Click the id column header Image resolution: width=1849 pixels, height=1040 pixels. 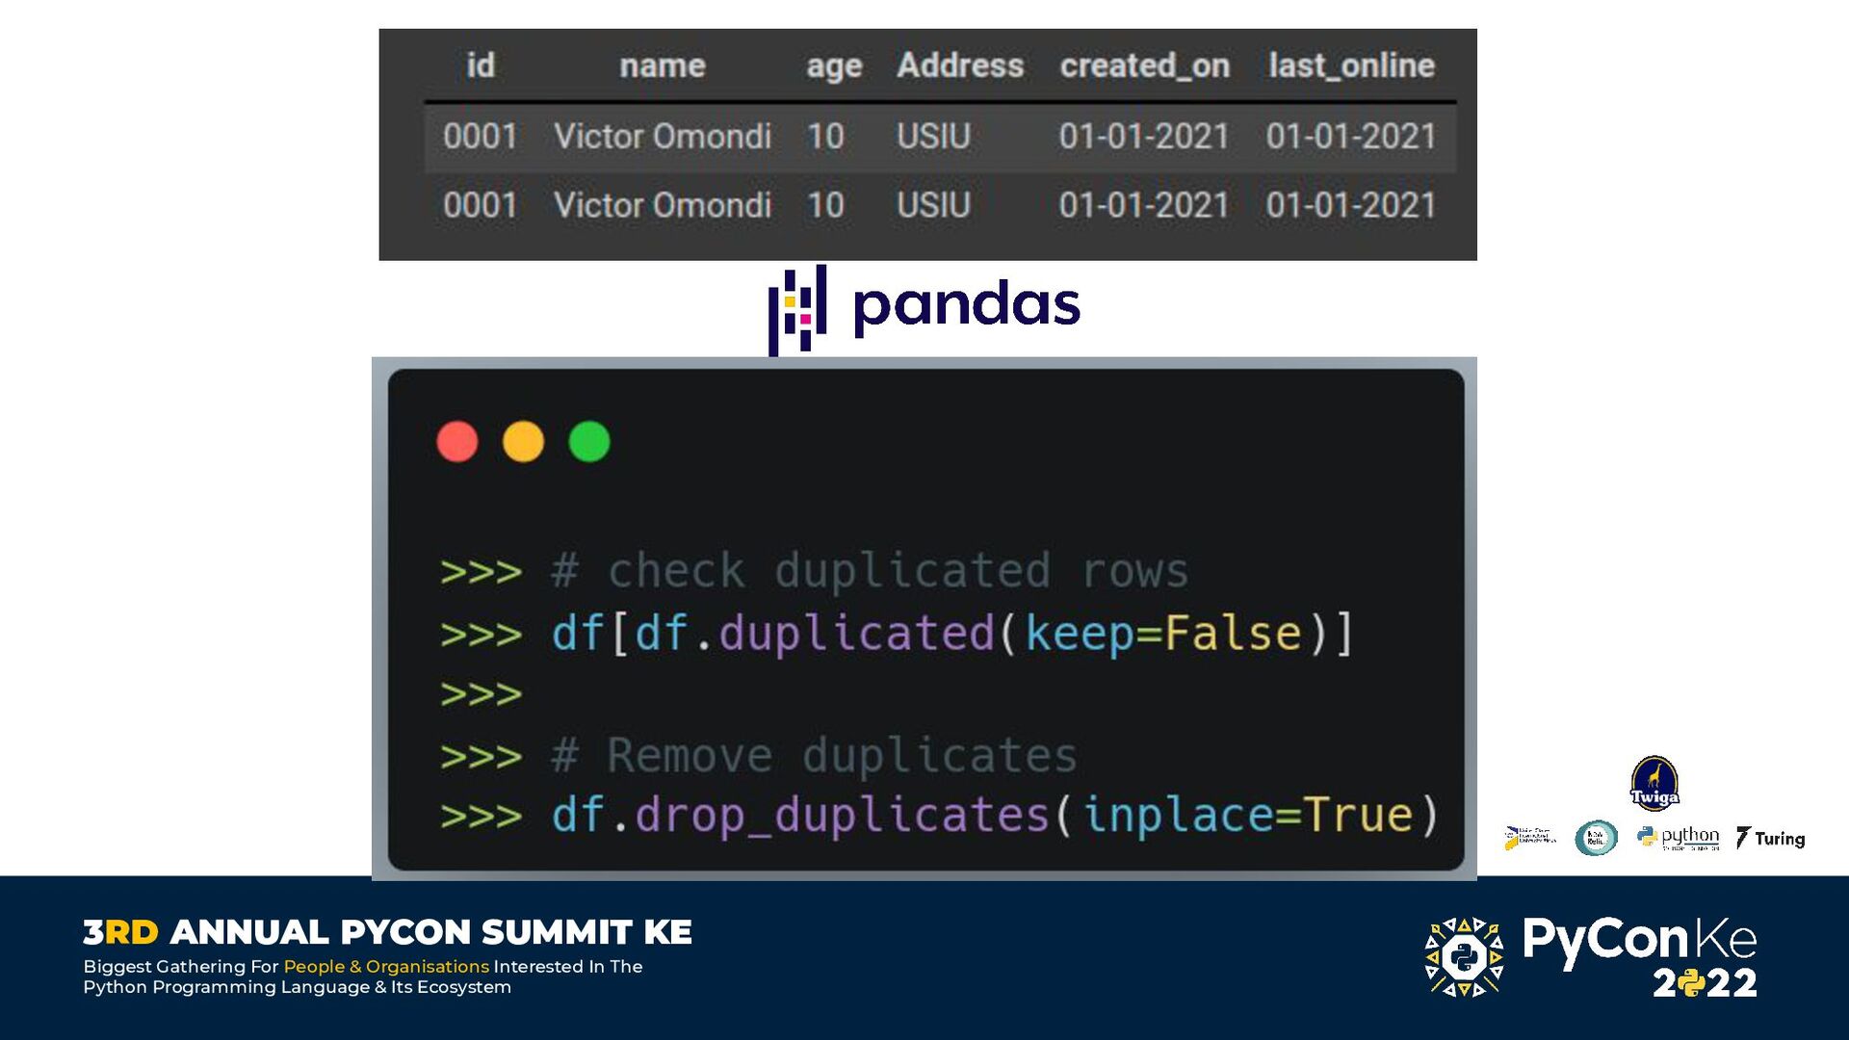click(480, 65)
